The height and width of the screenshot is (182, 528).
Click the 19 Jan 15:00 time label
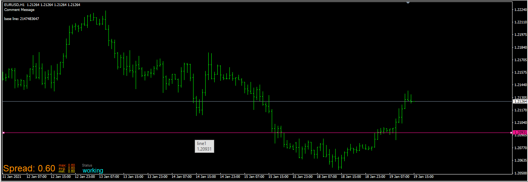click(x=424, y=177)
